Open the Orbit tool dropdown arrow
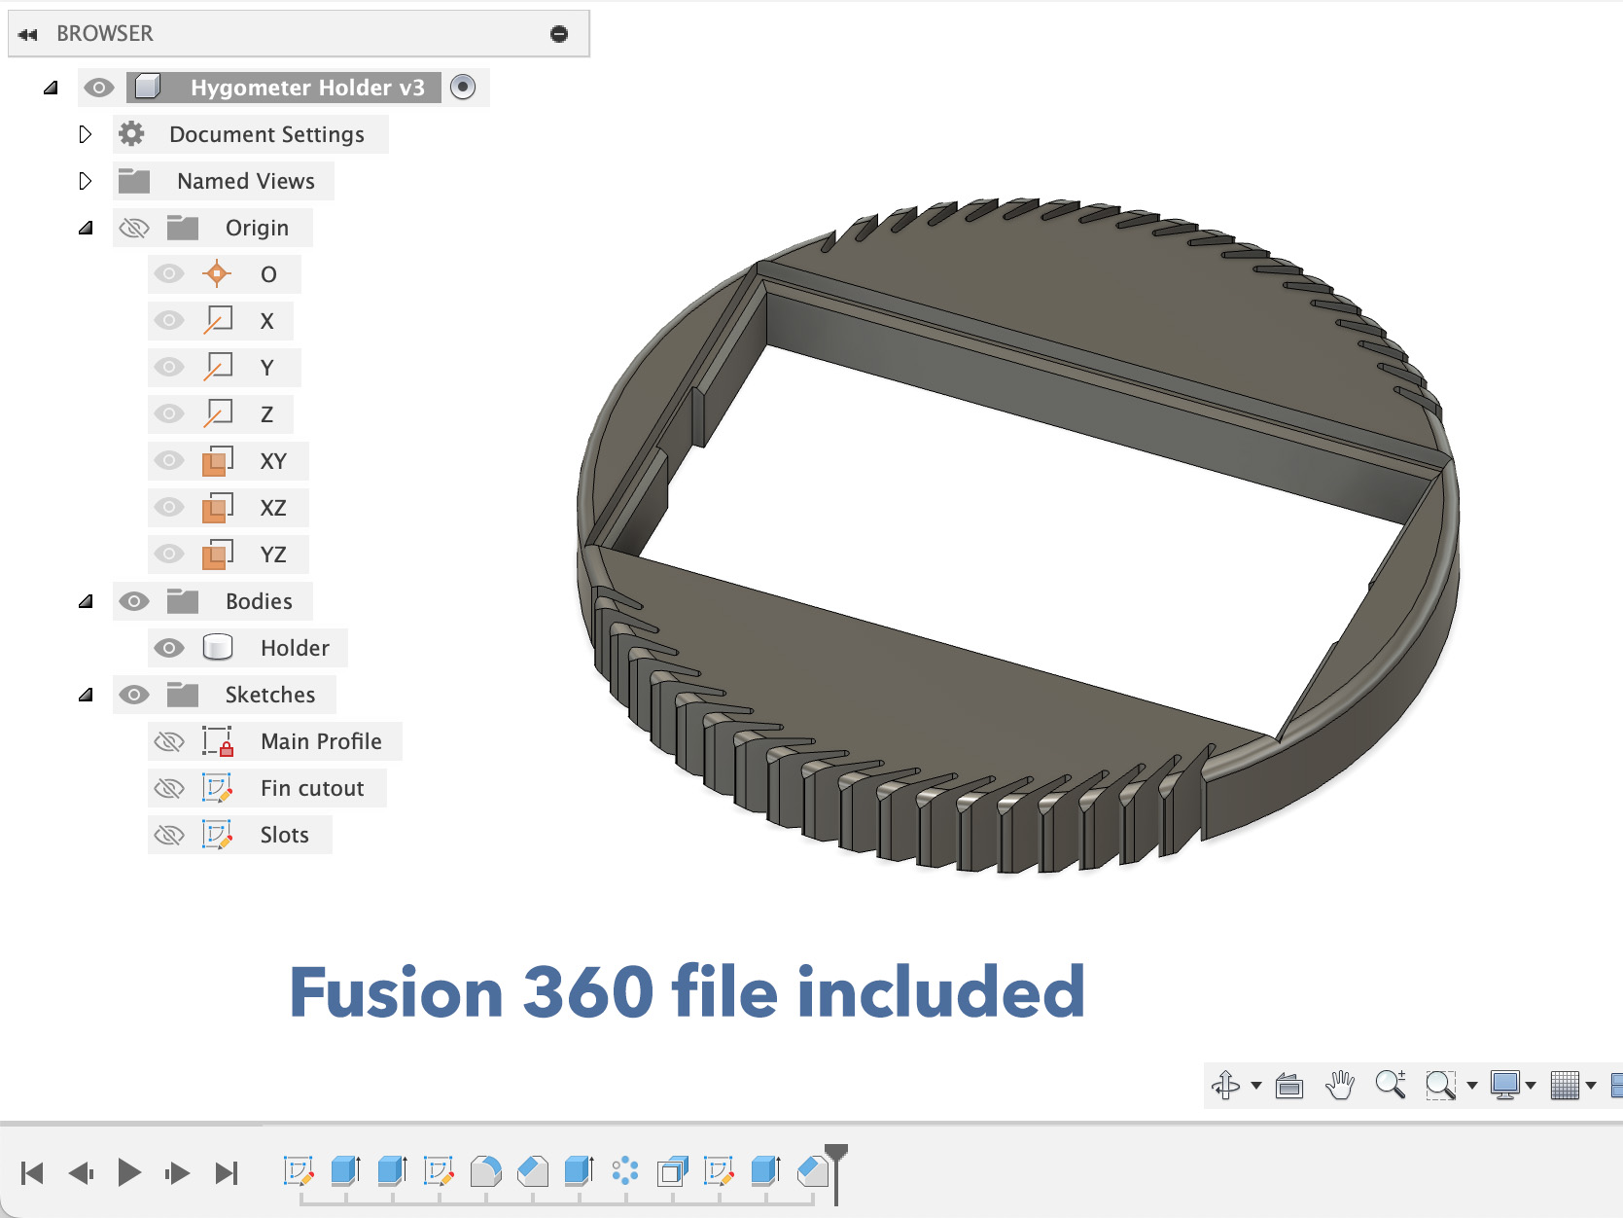 click(x=1256, y=1086)
